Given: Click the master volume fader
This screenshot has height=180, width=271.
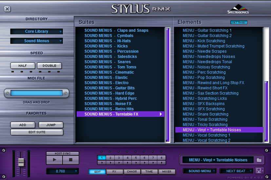Looking at the screenshot, I should coord(21,162).
